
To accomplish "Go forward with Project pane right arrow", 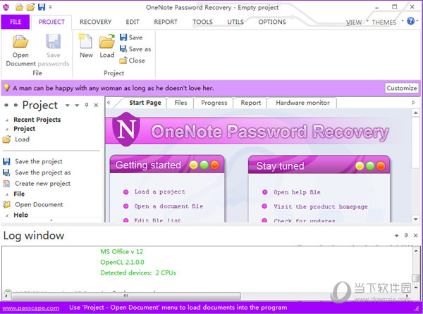I will (x=16, y=106).
